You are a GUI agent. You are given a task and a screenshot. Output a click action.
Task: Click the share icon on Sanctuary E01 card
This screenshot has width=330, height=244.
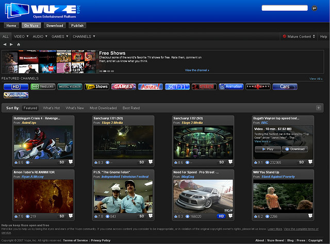pos(151,162)
